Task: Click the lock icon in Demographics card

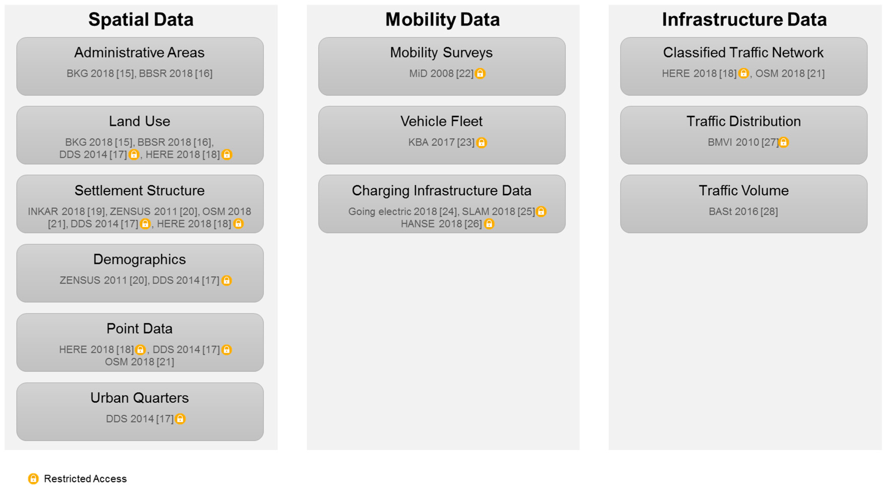Action: (x=227, y=280)
